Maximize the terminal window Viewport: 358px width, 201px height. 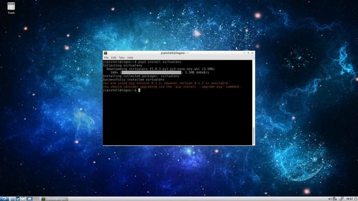[x=248, y=53]
